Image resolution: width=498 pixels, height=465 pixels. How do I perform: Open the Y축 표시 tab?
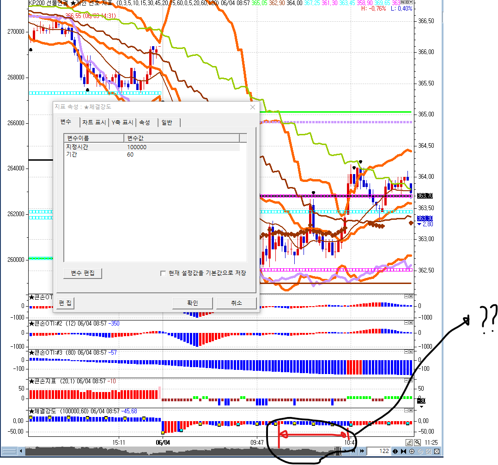click(122, 122)
